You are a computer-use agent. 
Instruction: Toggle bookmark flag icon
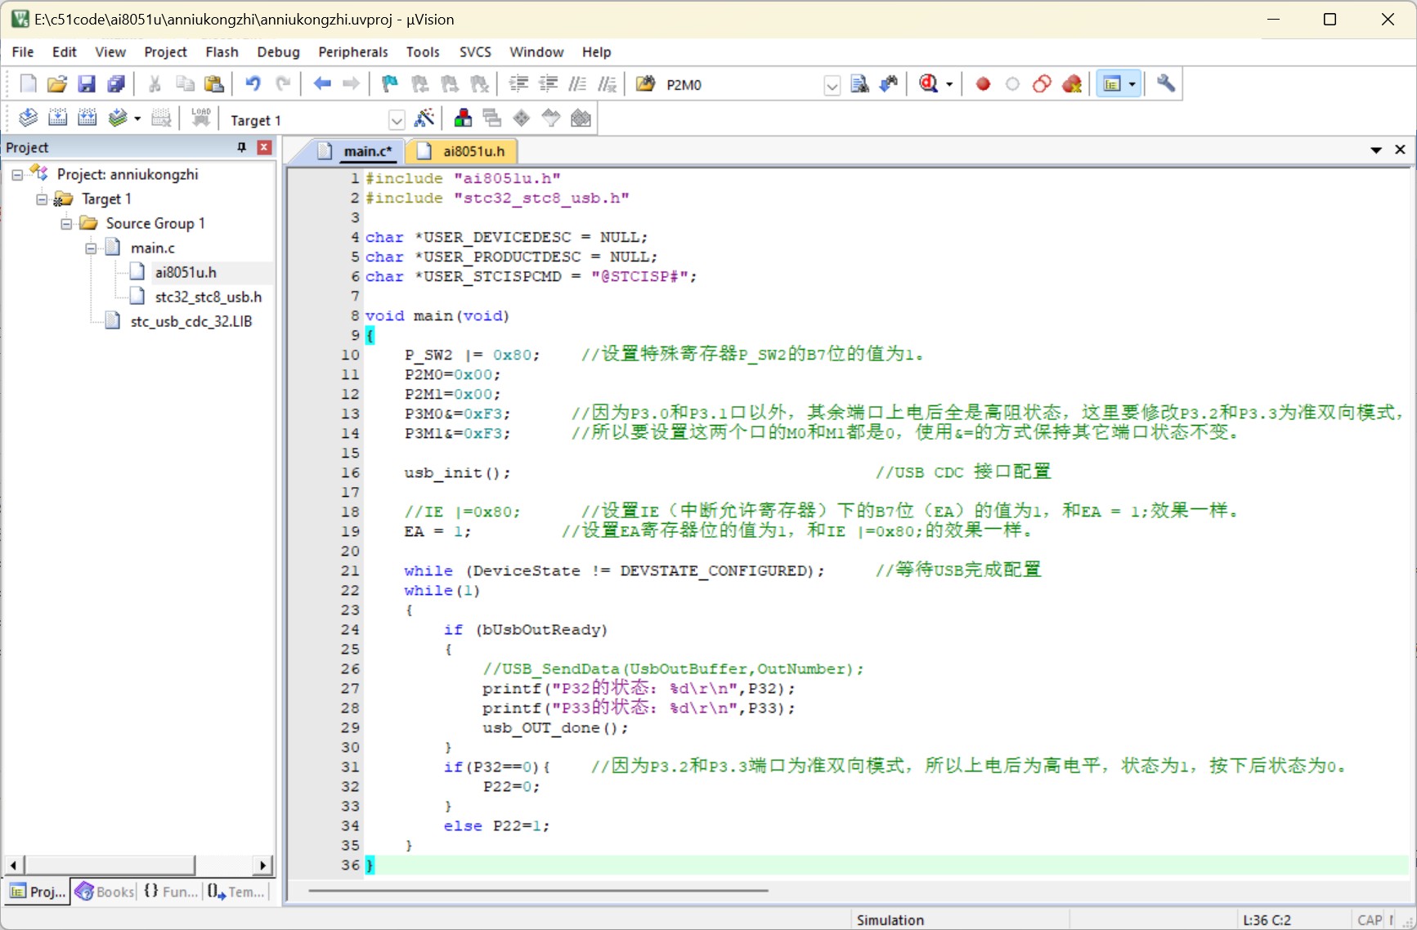click(x=390, y=84)
